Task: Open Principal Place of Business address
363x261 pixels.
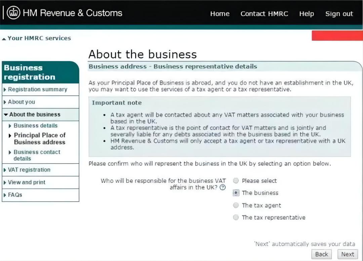Action: 39,139
